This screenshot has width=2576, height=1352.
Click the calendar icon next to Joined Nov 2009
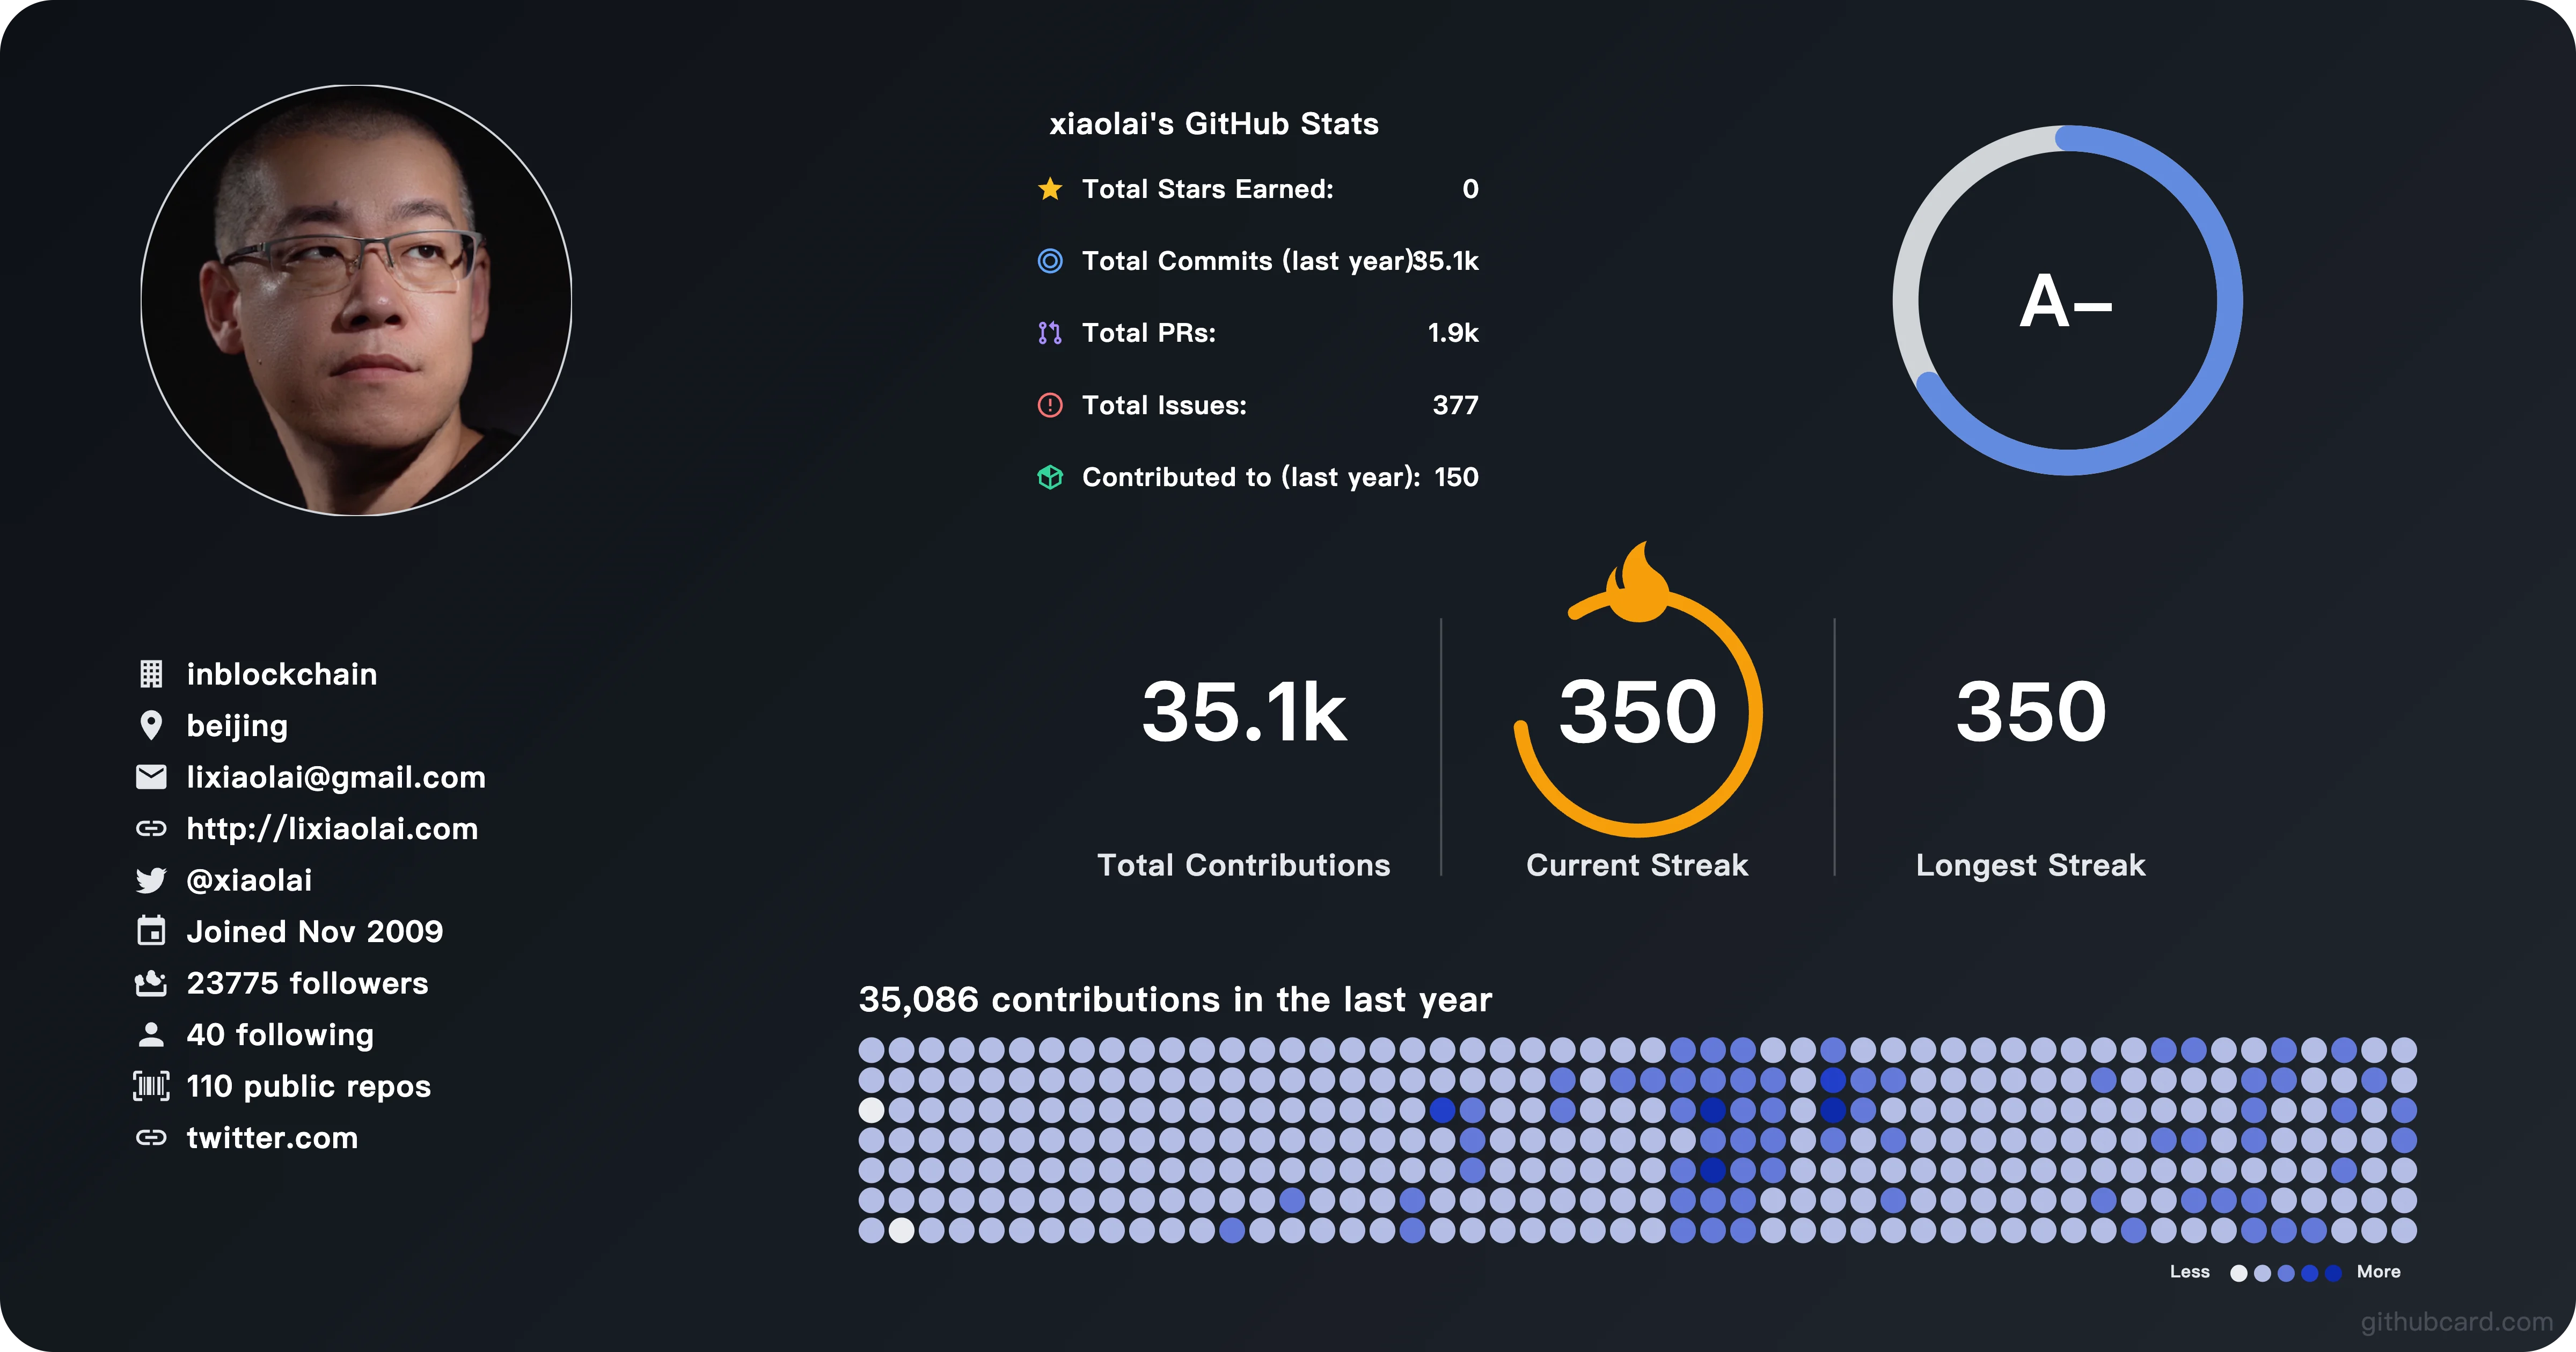click(151, 931)
